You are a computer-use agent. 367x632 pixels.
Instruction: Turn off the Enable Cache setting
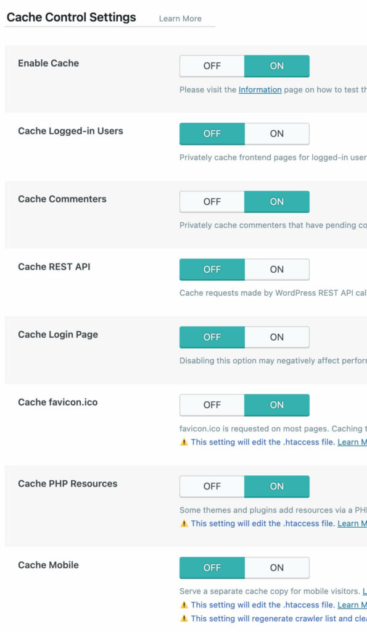[x=212, y=65]
